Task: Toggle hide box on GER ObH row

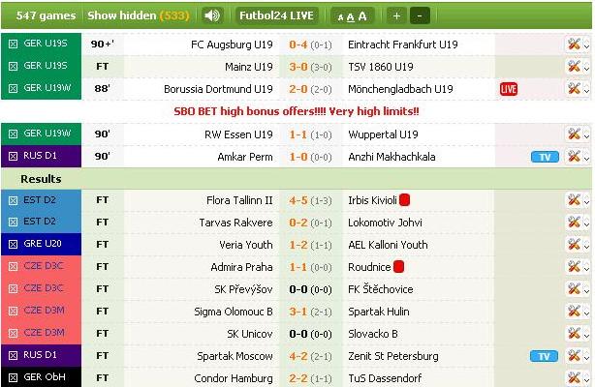Action: (13, 377)
